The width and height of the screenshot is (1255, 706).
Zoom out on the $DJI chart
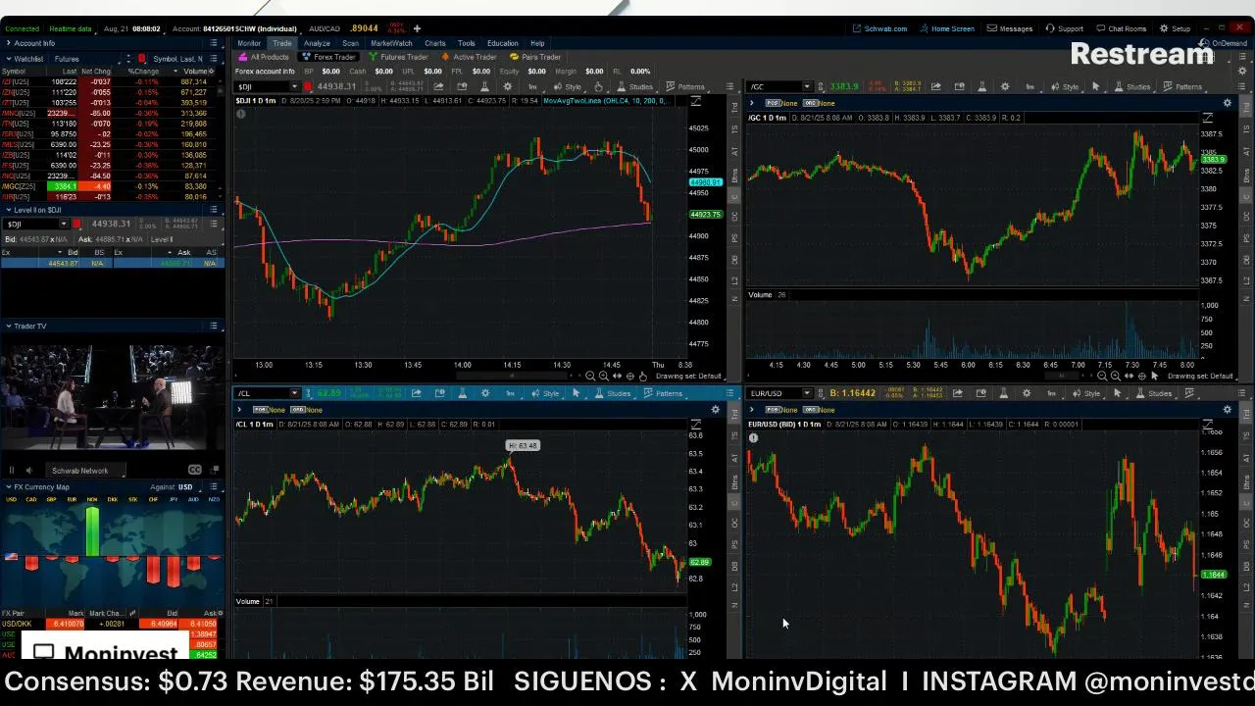590,376
